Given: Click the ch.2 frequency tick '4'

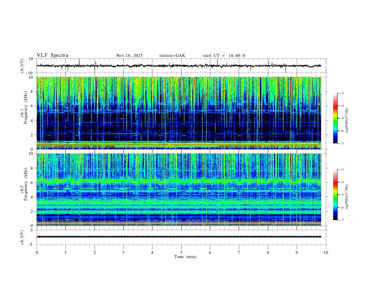Looking at the screenshot, I should pyautogui.click(x=32, y=197).
